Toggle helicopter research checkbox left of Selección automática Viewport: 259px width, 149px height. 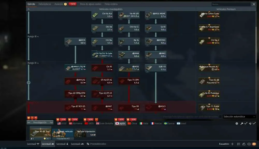(220, 117)
